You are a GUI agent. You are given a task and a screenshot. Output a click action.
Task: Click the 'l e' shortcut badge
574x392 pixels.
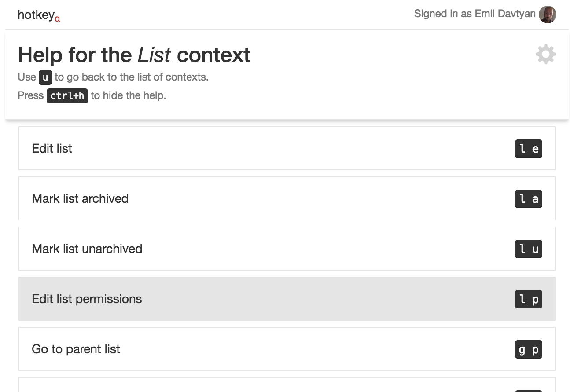528,149
